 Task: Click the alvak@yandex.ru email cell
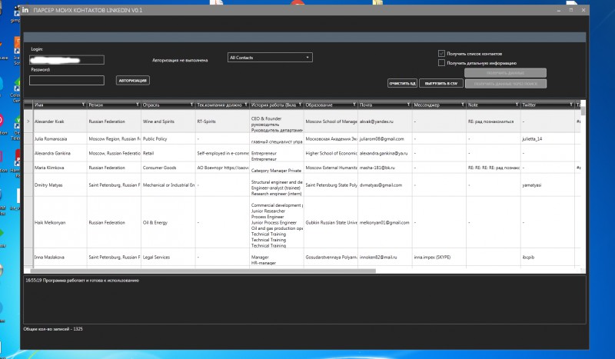(x=385, y=121)
